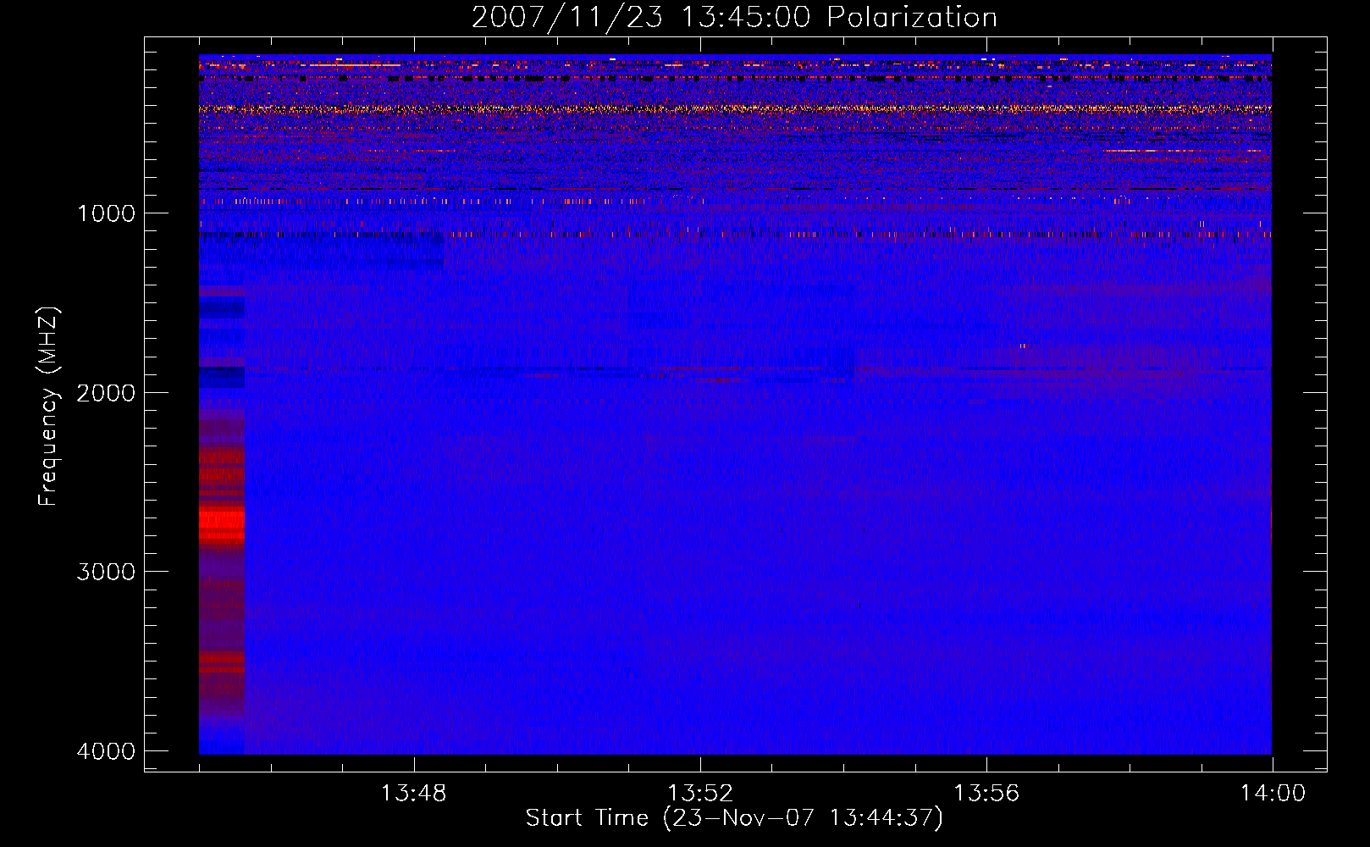Click the 13:48 time tick label
Screen dimensions: 1370x847
(x=413, y=794)
